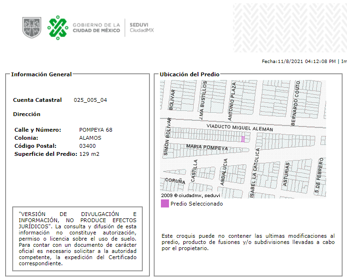Image resolution: width=347 pixels, height=279 pixels.
Task: Click the SEDUVI CiudadMX label
Action: coord(141,27)
